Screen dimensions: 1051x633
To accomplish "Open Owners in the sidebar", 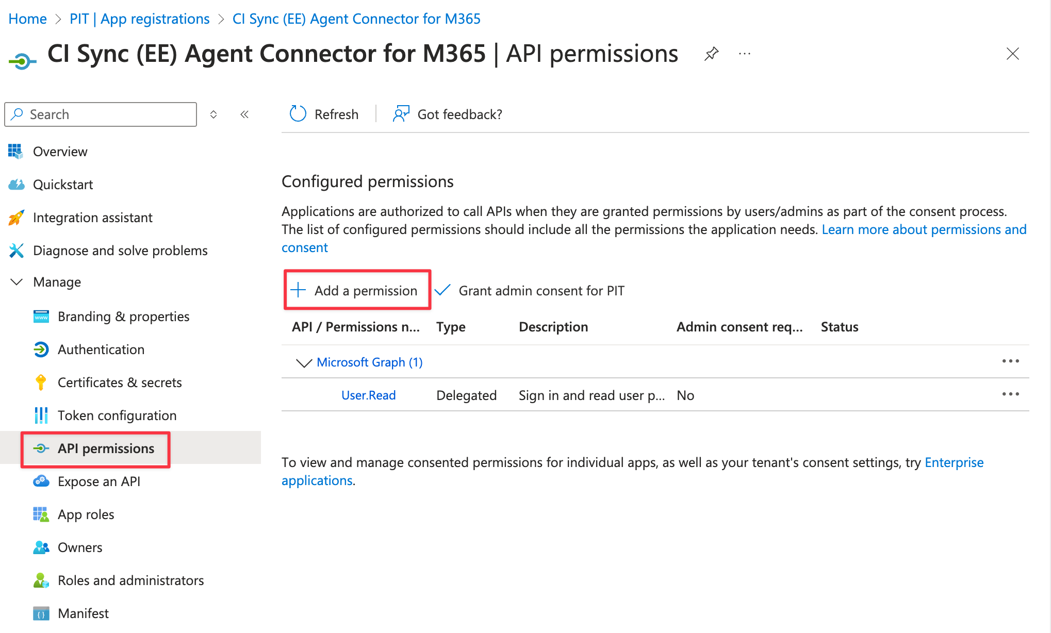I will pyautogui.click(x=80, y=547).
